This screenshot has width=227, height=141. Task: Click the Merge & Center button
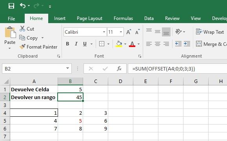[211, 44]
